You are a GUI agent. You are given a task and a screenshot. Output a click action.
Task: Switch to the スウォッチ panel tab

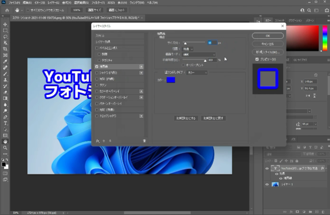pyautogui.click(x=279, y=21)
